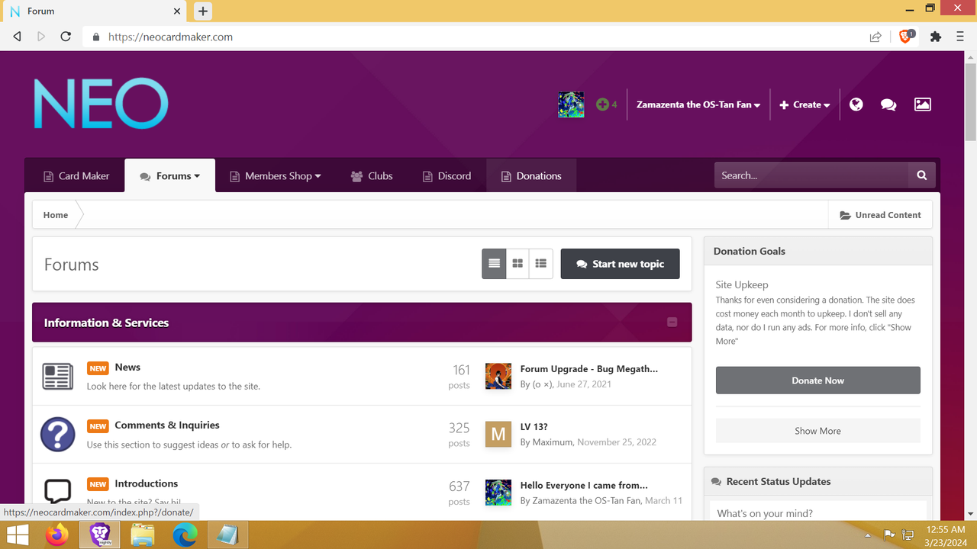
Task: Expand the Forums dropdown menu
Action: point(169,175)
